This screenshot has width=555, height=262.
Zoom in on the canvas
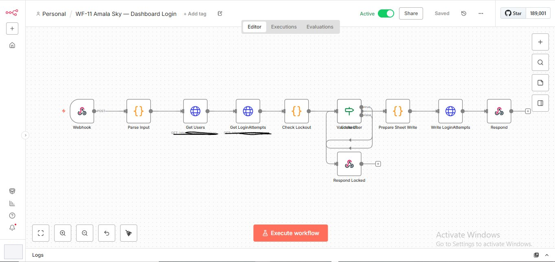(63, 233)
